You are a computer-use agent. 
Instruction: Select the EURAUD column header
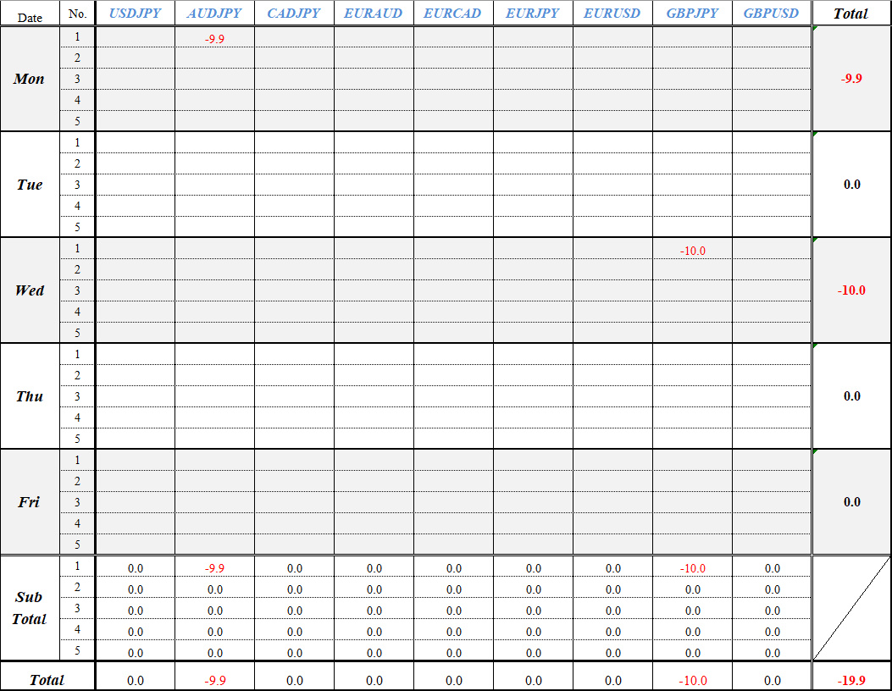point(374,14)
